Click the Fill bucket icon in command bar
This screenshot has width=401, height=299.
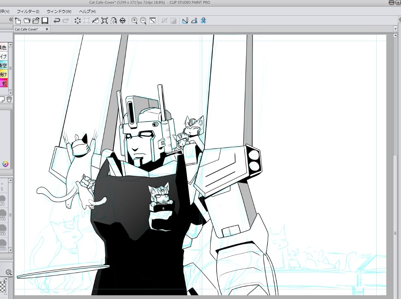(x=95, y=21)
